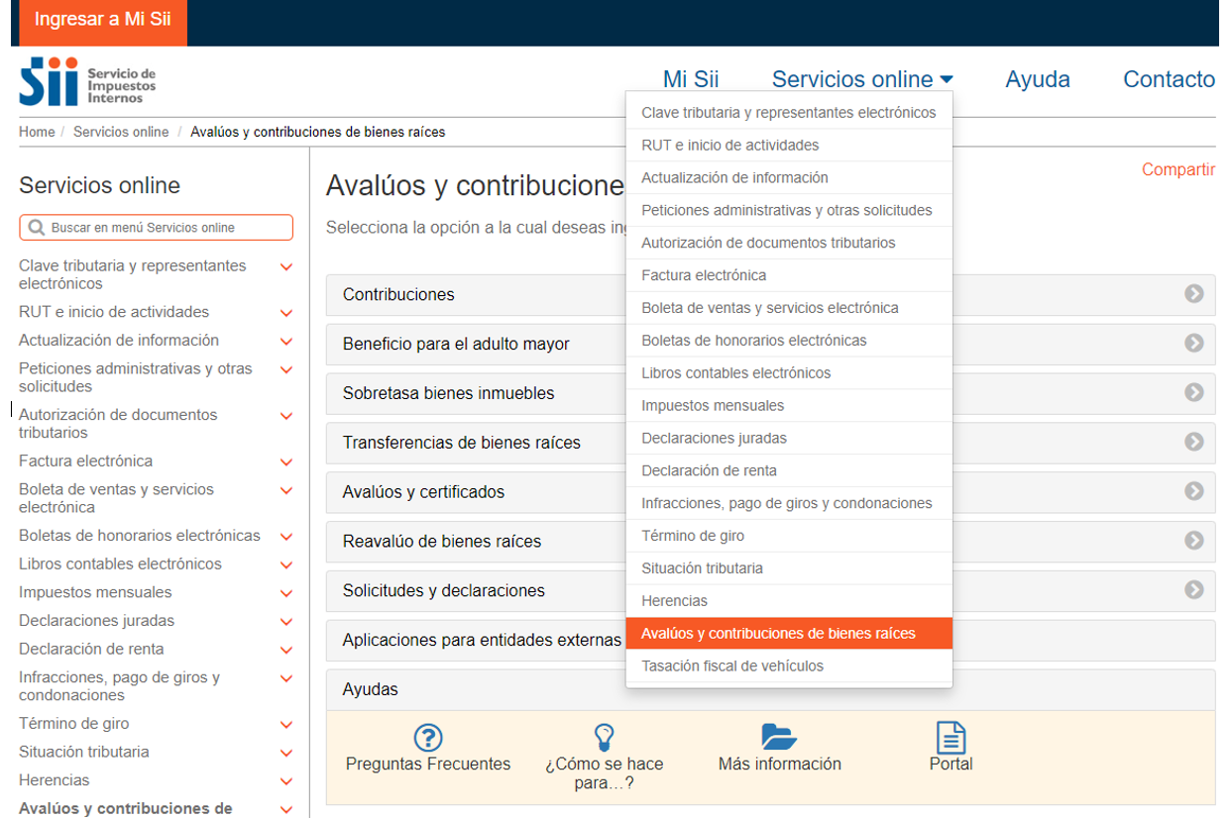Click Buscar en menú Servicios online field

(156, 228)
